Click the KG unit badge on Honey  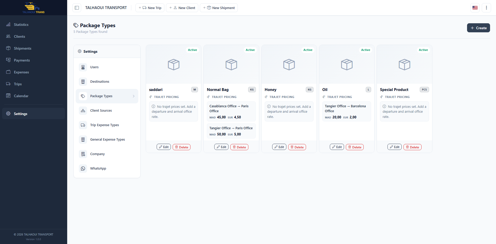click(x=310, y=90)
